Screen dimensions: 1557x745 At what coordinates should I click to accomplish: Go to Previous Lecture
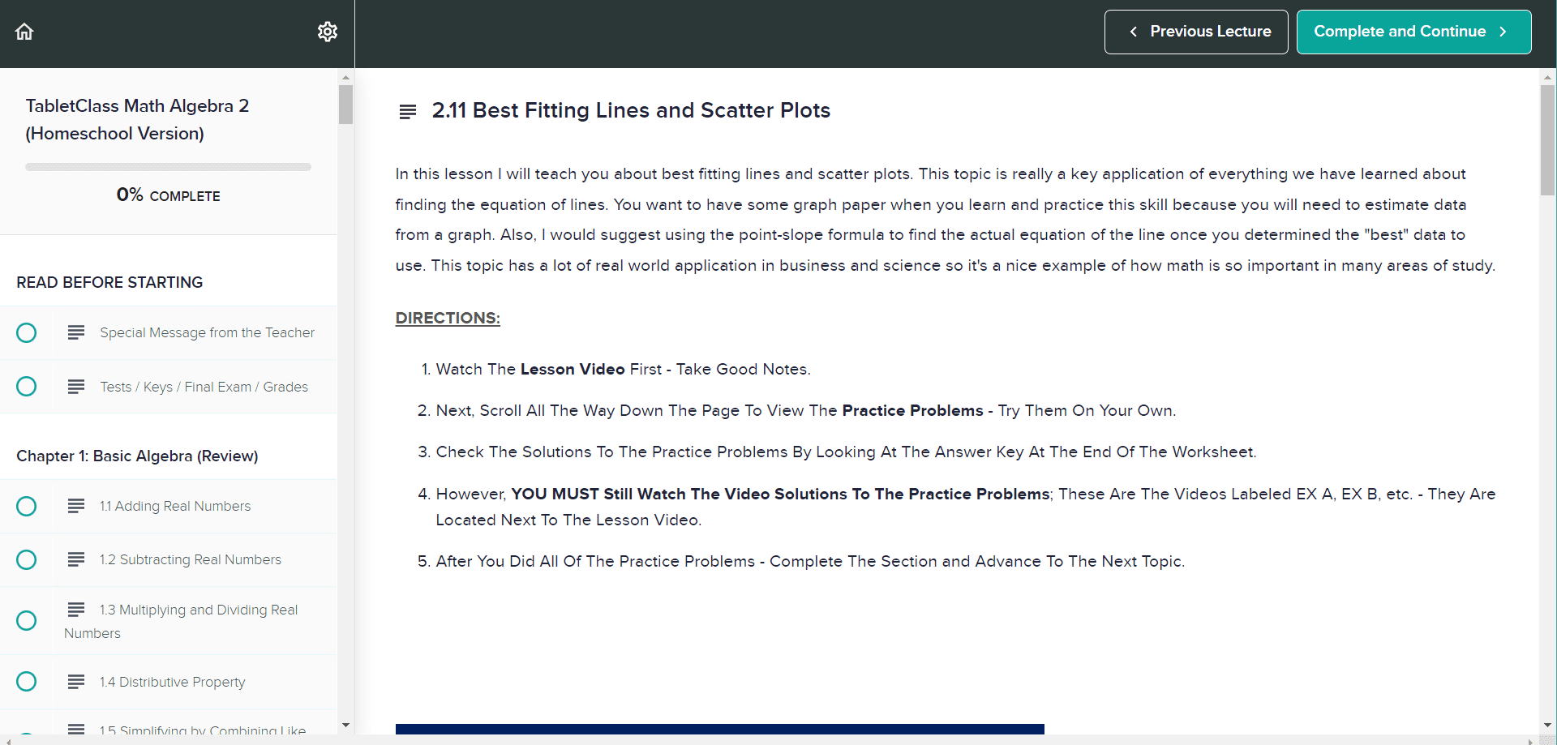point(1196,32)
